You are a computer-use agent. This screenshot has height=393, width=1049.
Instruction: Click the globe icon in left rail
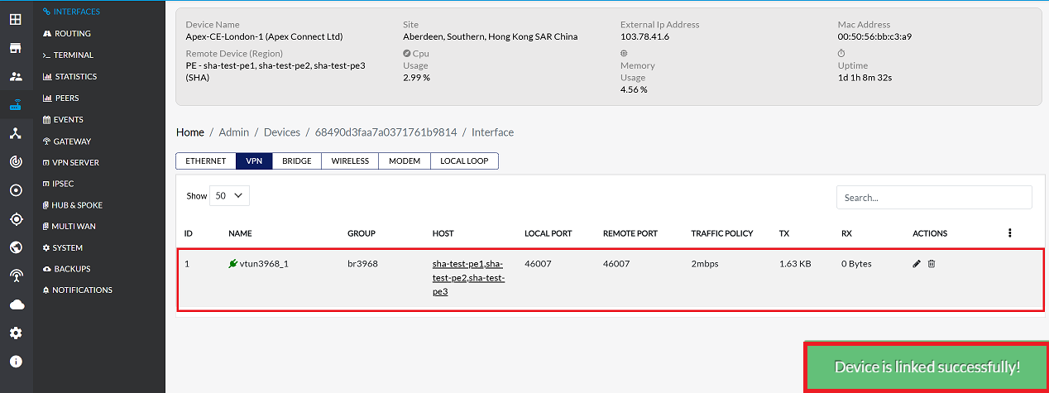16,247
